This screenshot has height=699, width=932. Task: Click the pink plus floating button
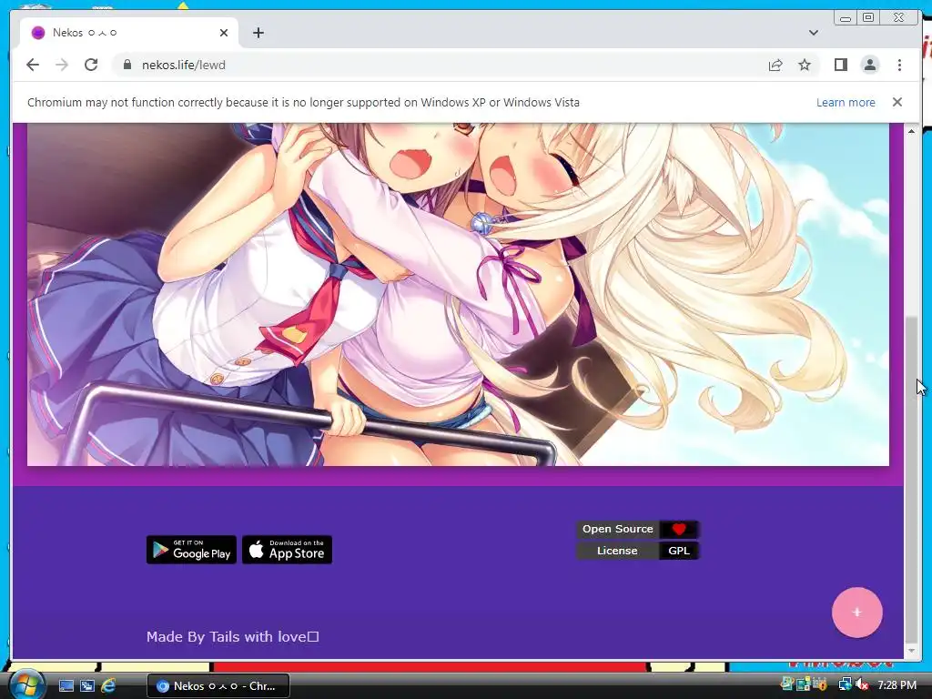point(856,613)
